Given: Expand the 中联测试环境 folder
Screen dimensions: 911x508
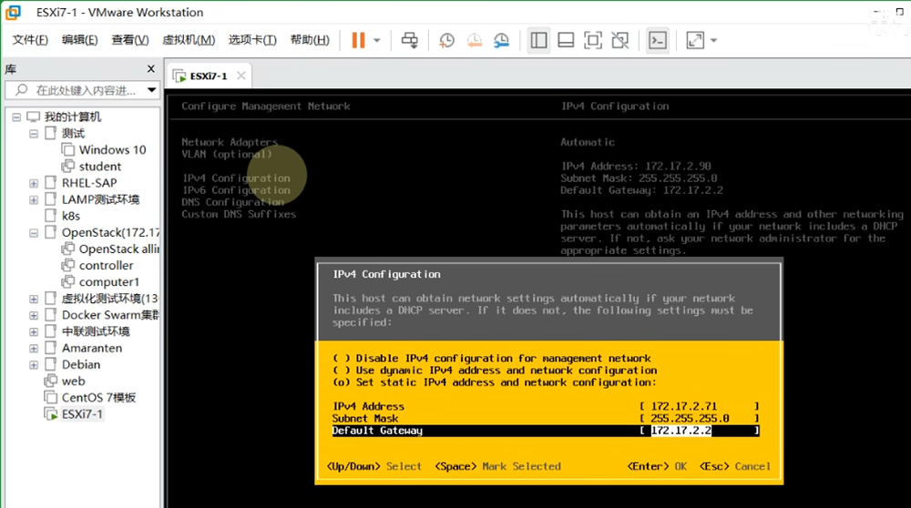Looking at the screenshot, I should pos(34,332).
